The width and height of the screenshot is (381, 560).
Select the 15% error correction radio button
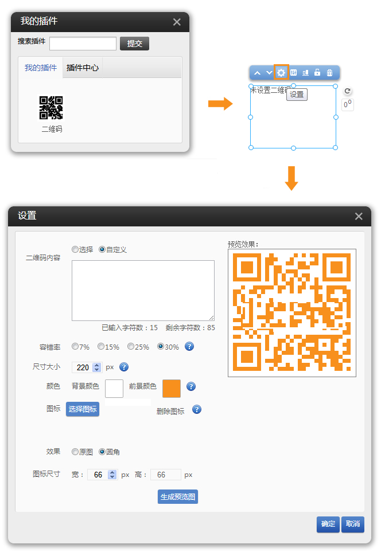[101, 347]
